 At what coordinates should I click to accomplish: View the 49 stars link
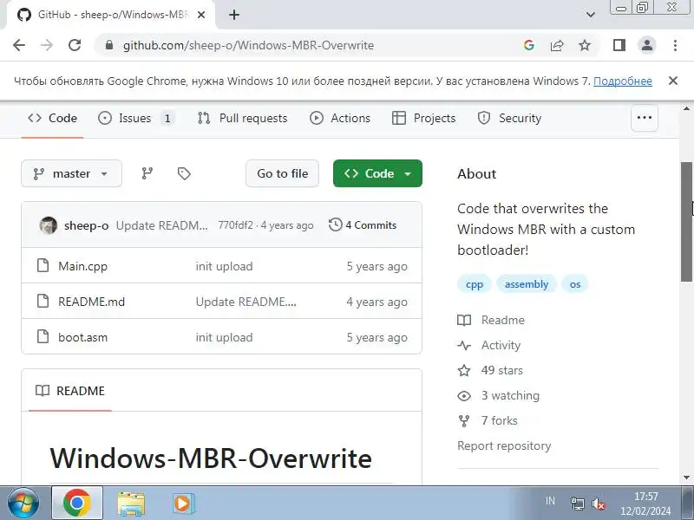pos(490,370)
